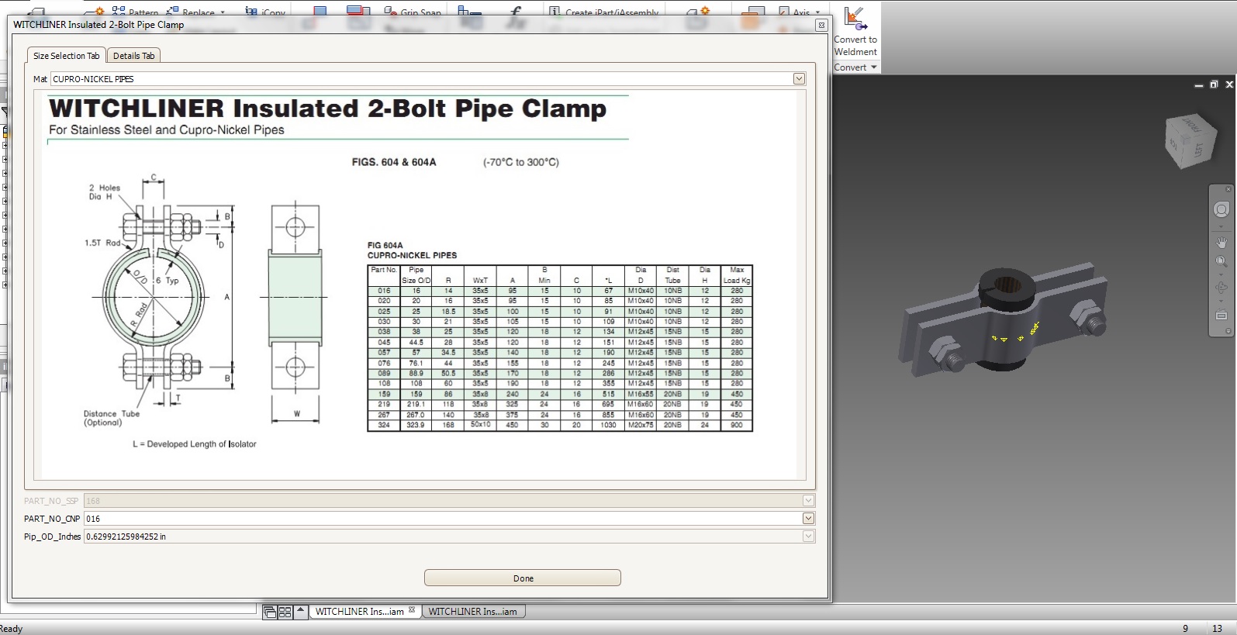Open the Mat material dropdown arrow
This screenshot has width=1237, height=635.
click(799, 79)
